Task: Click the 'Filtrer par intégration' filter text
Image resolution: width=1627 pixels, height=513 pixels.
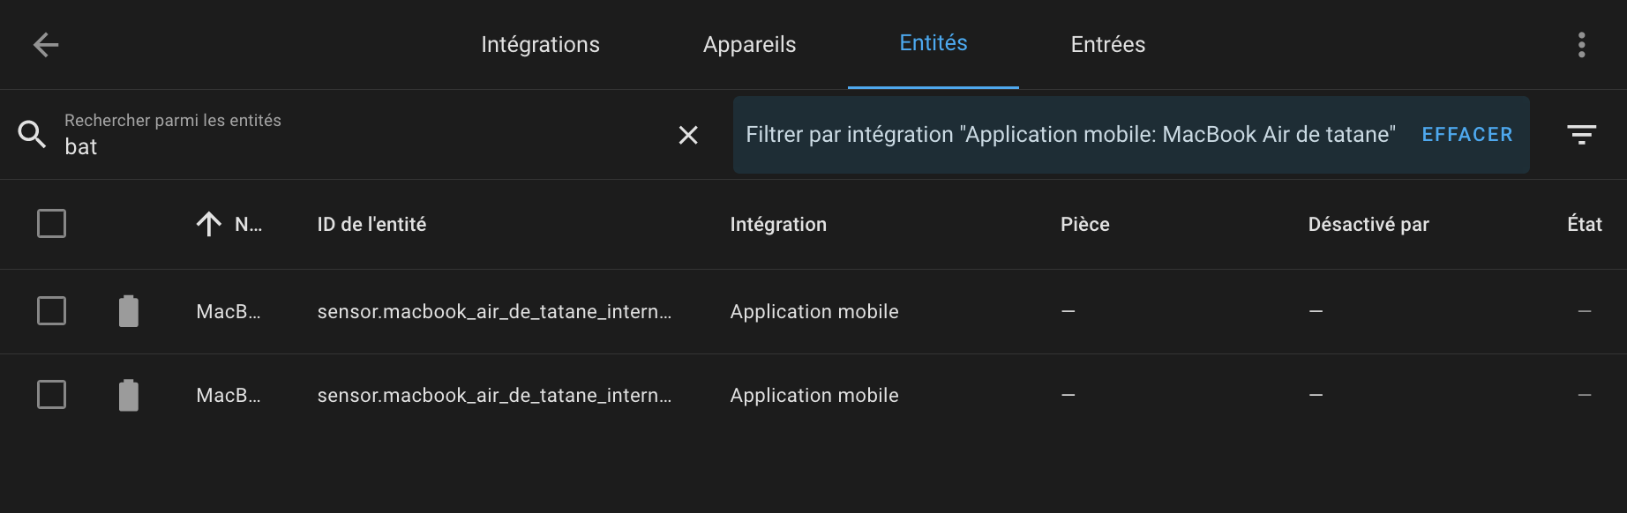Action: coord(1070,135)
